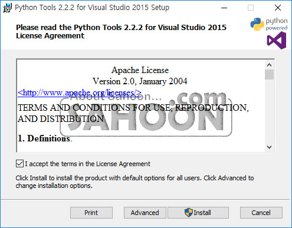Click 'Version 2.0, January 2004' text
This screenshot has width=292, height=228.
click(140, 81)
